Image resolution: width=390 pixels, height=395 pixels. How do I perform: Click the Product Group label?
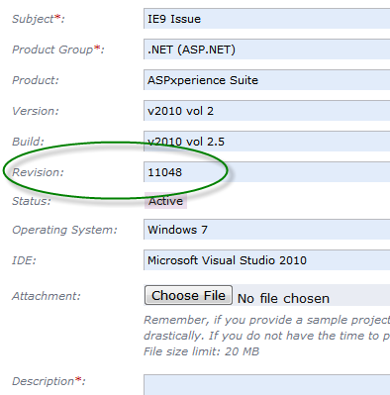[x=58, y=49]
